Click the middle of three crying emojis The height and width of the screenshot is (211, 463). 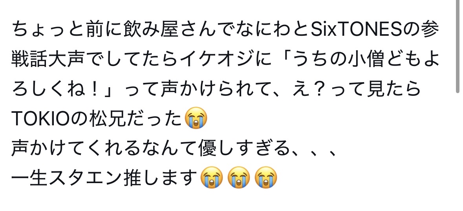(x=239, y=178)
